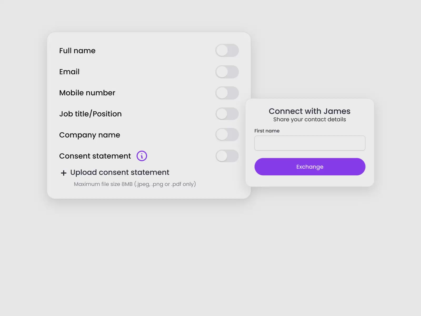Screen dimensions: 421x316
Task: Switch on the Mobile number toggle
Action: click(227, 93)
